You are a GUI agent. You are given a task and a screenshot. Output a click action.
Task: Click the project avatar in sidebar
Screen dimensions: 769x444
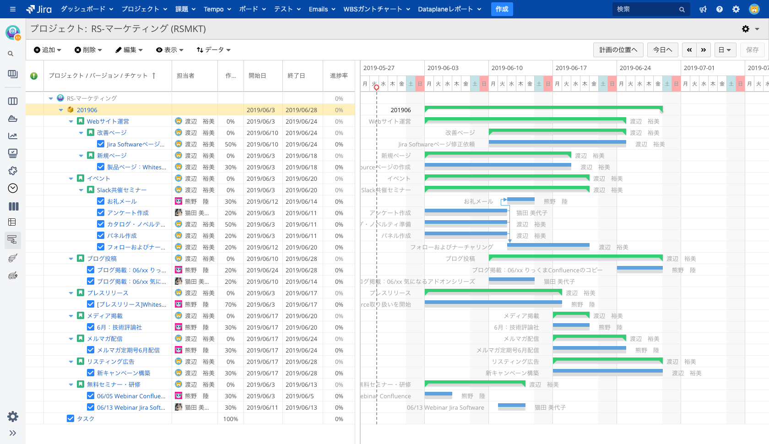click(x=13, y=32)
